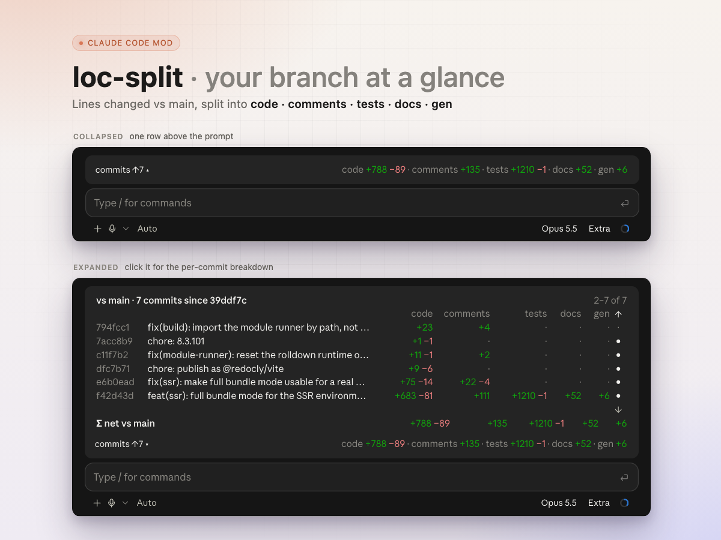Click 'feat(ssr): full bundle mode for the SSR' message

(x=257, y=396)
